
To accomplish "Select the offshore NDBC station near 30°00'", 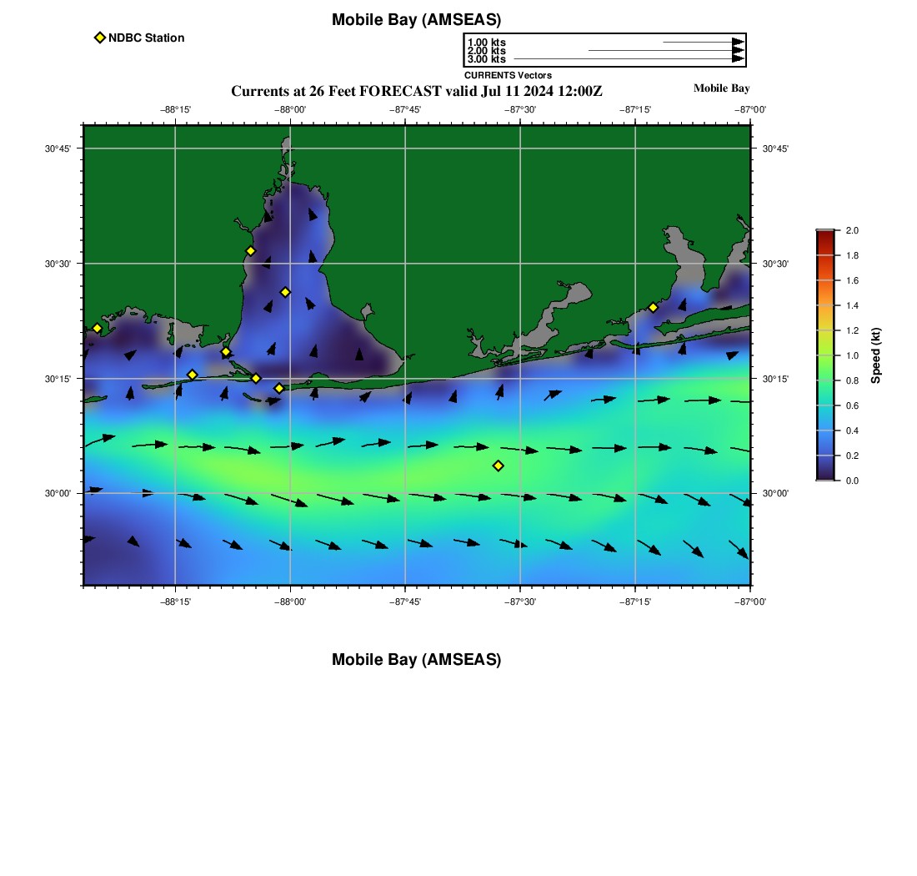I will [x=498, y=466].
